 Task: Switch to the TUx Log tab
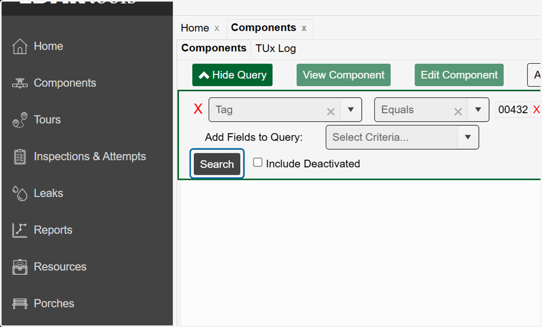click(276, 48)
